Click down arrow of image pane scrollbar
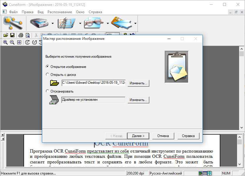This screenshot has height=176, width=245. (x=241, y=127)
